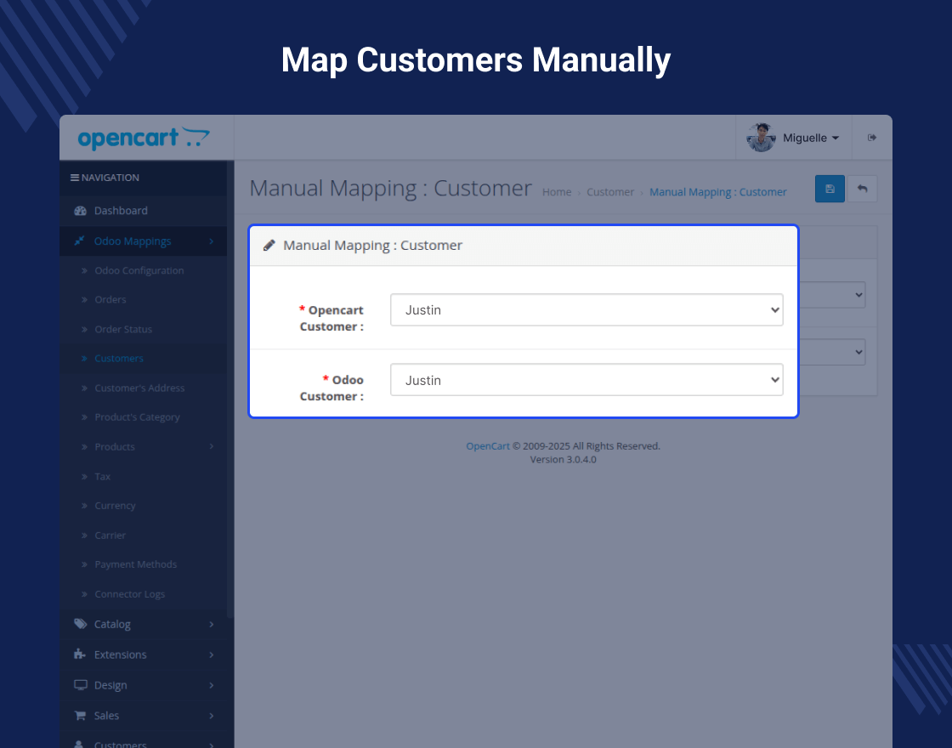Image resolution: width=952 pixels, height=748 pixels.
Task: Click the pencil icon in panel header
Action: click(x=269, y=246)
